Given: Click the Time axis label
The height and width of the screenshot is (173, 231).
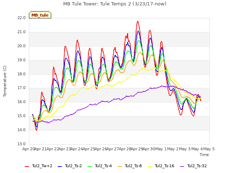Looking at the screenshot, I should 204,155.
